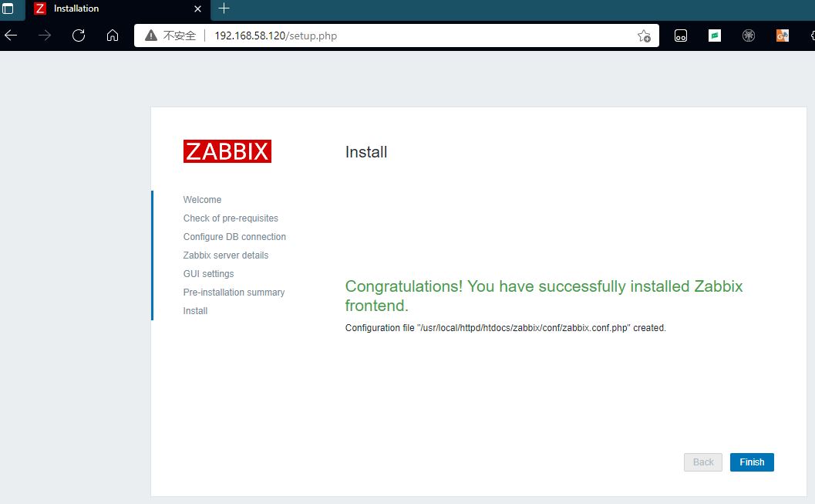This screenshot has height=504, width=815.
Task: Click the browser Forward arrow
Action: (45, 36)
